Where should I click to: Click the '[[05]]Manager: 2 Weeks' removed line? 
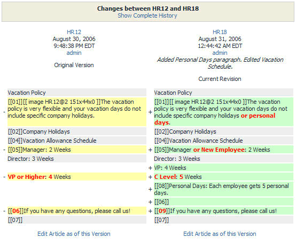77,150
